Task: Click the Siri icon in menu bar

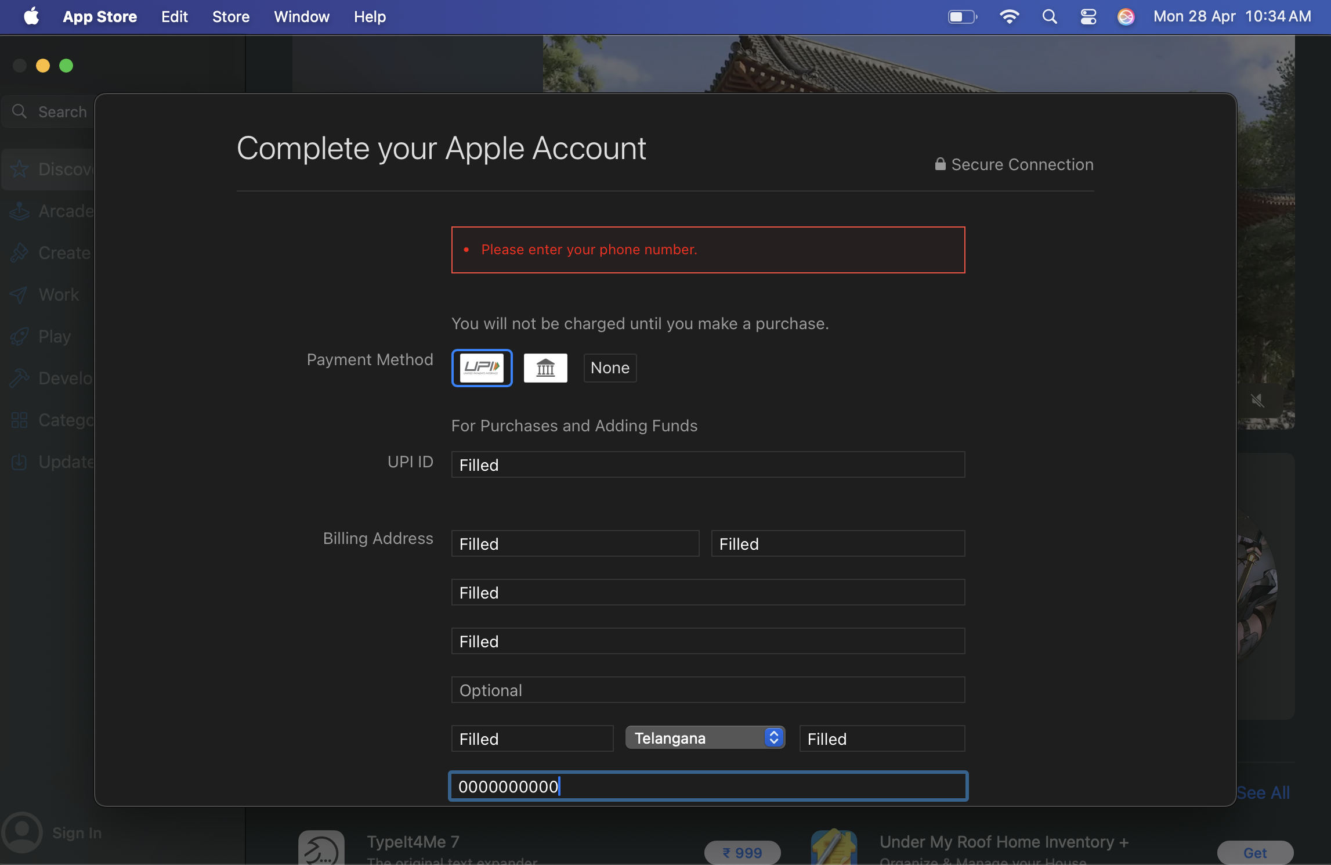Action: point(1126,17)
